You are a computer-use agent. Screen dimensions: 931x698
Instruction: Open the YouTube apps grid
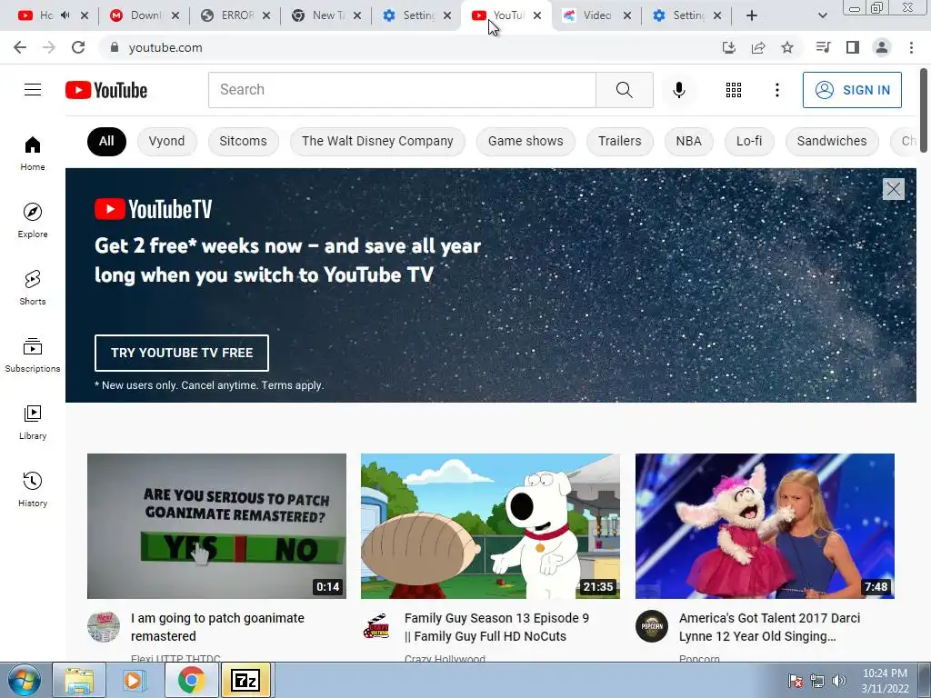click(x=734, y=90)
